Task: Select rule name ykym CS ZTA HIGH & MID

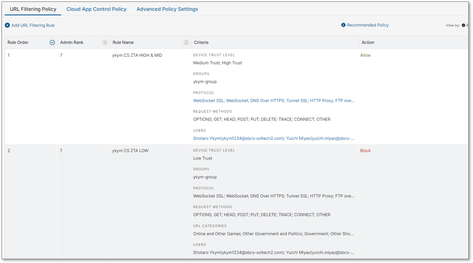Action: (137, 55)
